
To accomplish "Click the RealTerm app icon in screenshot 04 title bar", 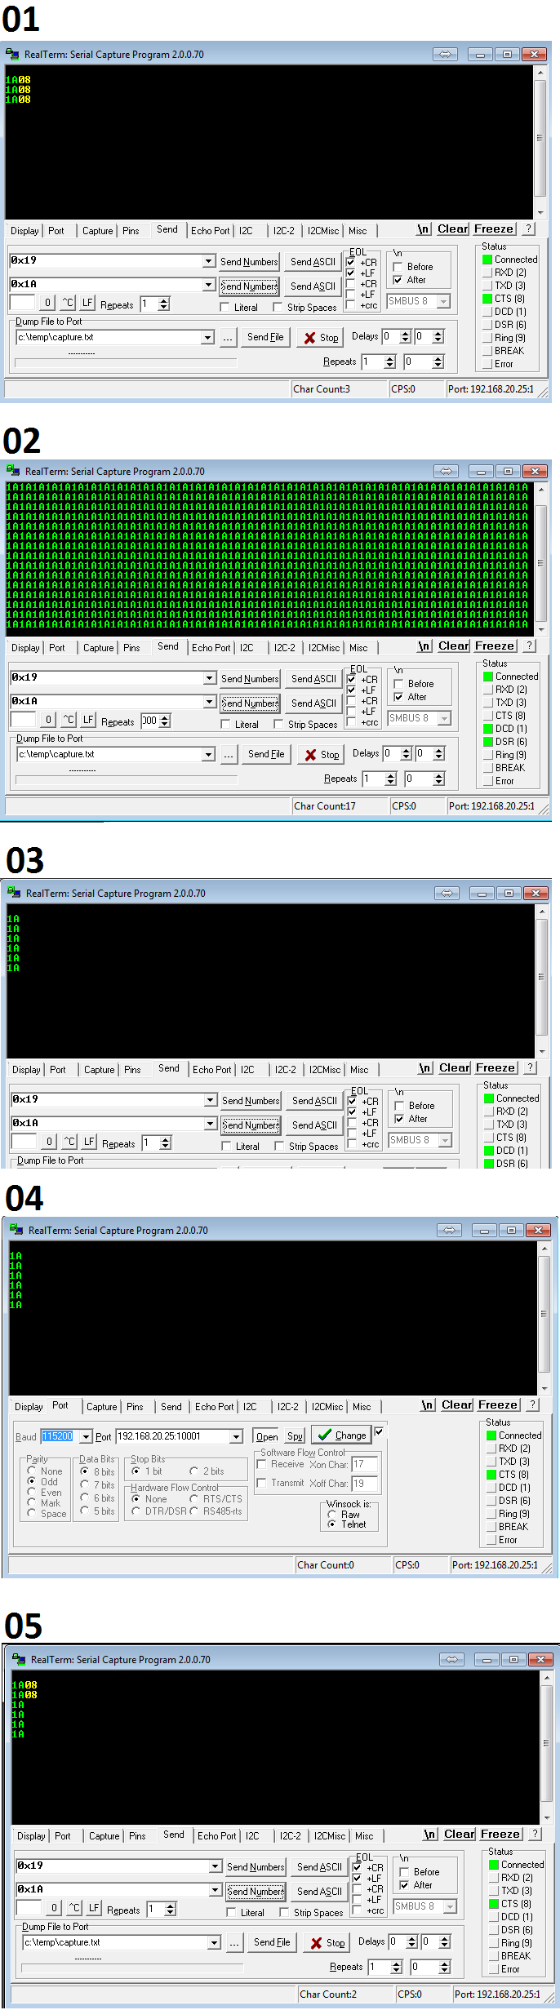I will (16, 1230).
